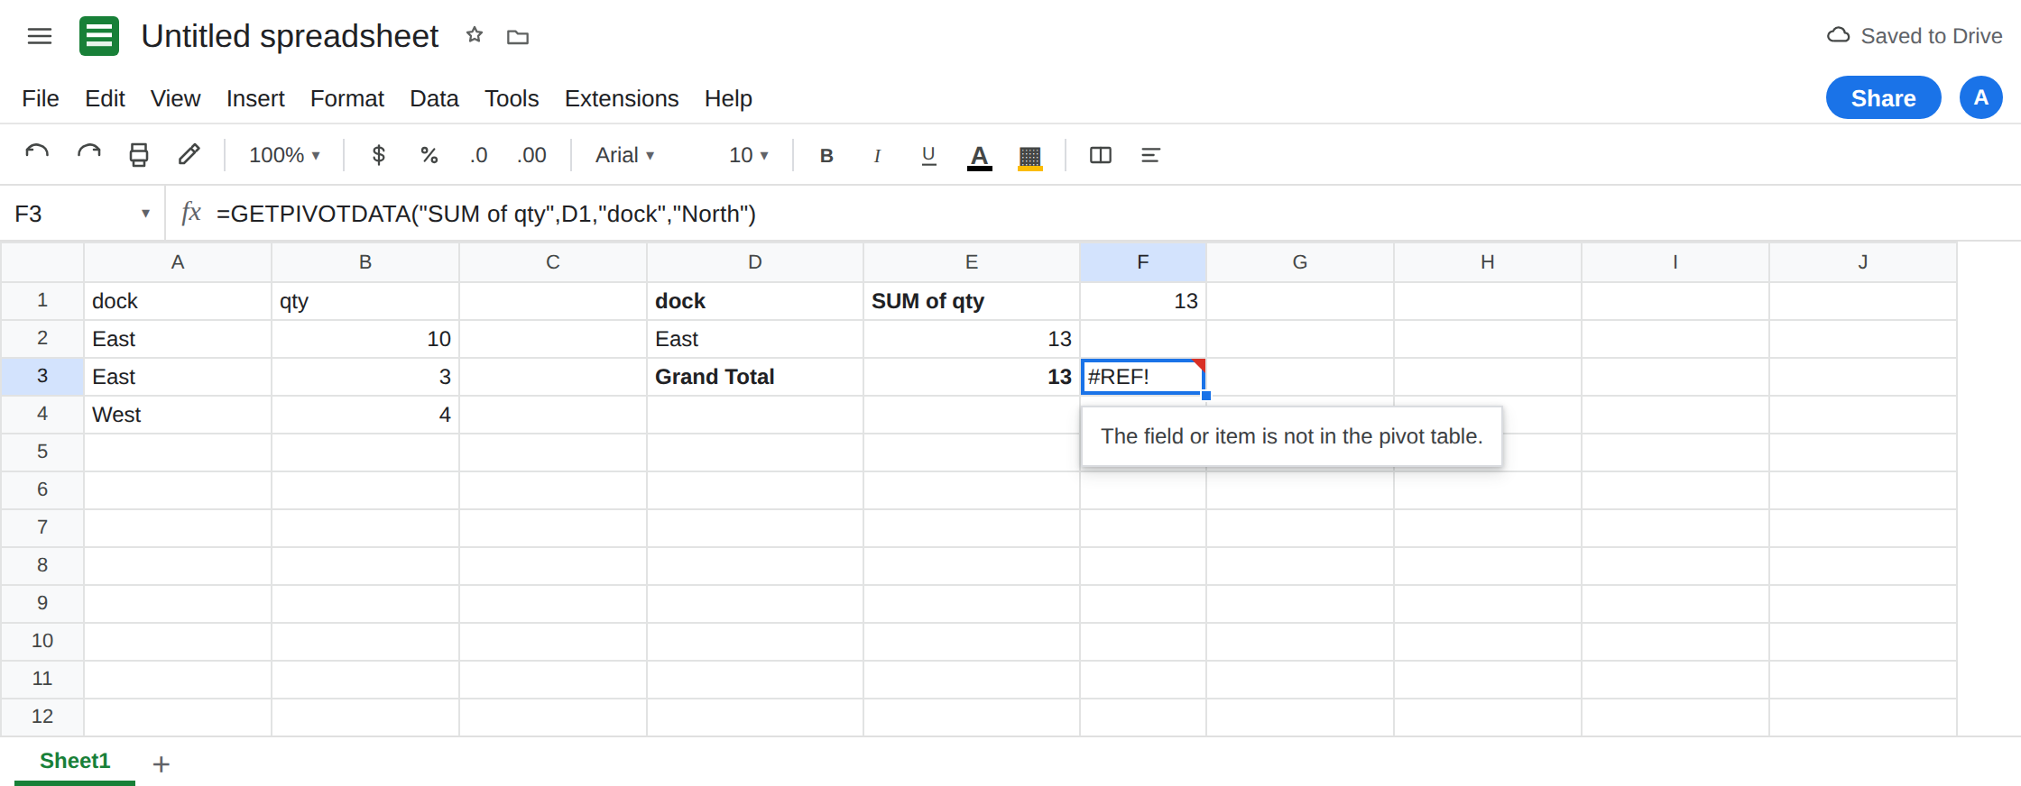Click the spreadsheet title text

click(x=290, y=36)
